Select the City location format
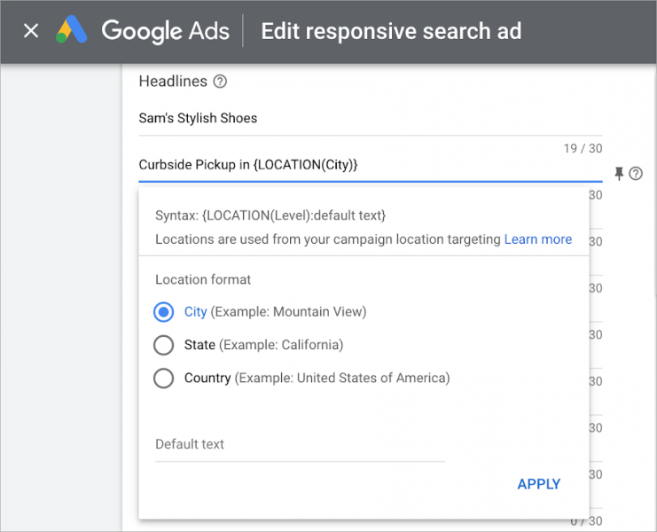 click(163, 312)
